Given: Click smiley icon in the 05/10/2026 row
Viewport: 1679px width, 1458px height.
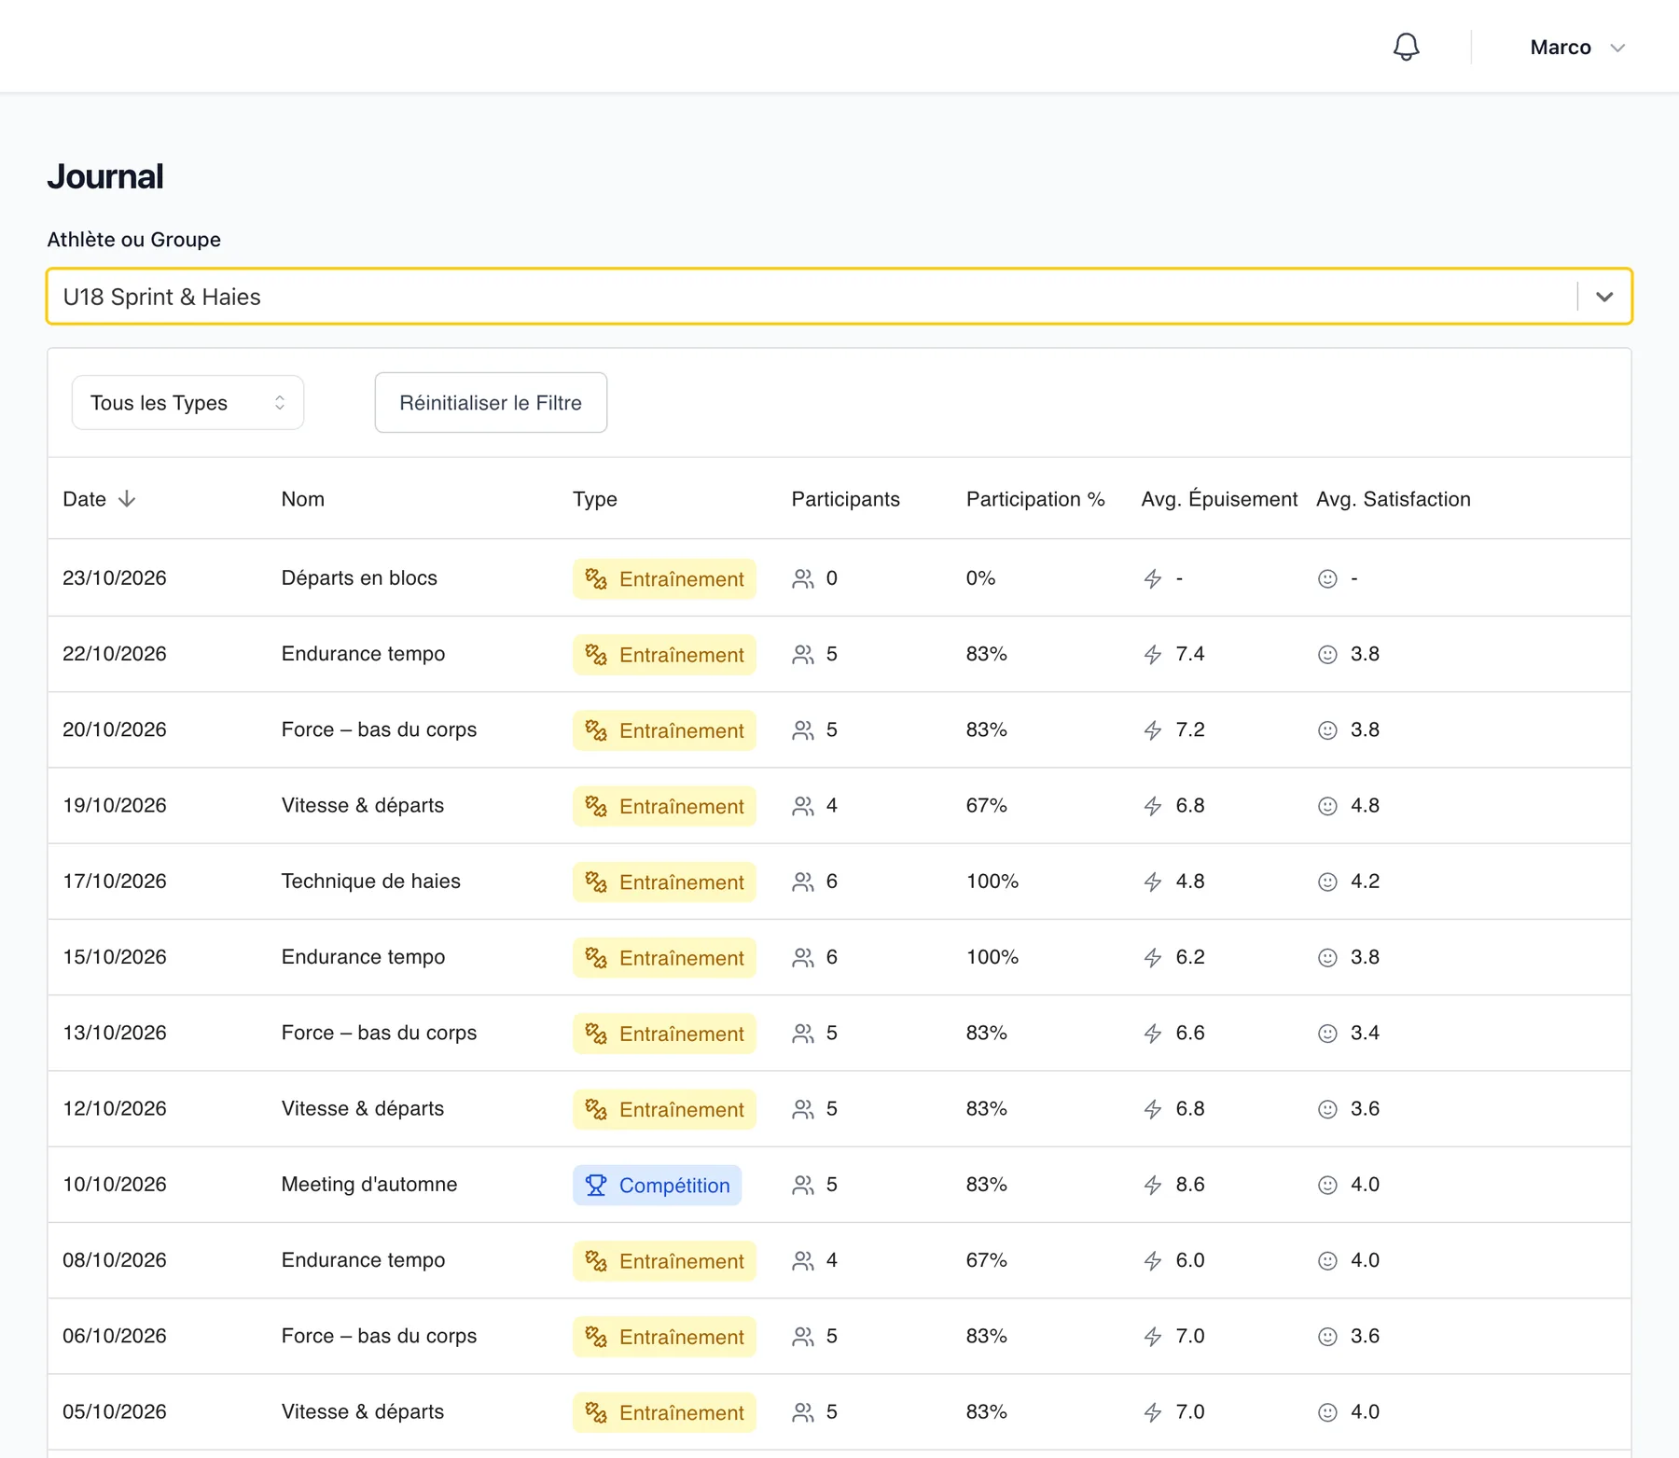Looking at the screenshot, I should [1327, 1412].
